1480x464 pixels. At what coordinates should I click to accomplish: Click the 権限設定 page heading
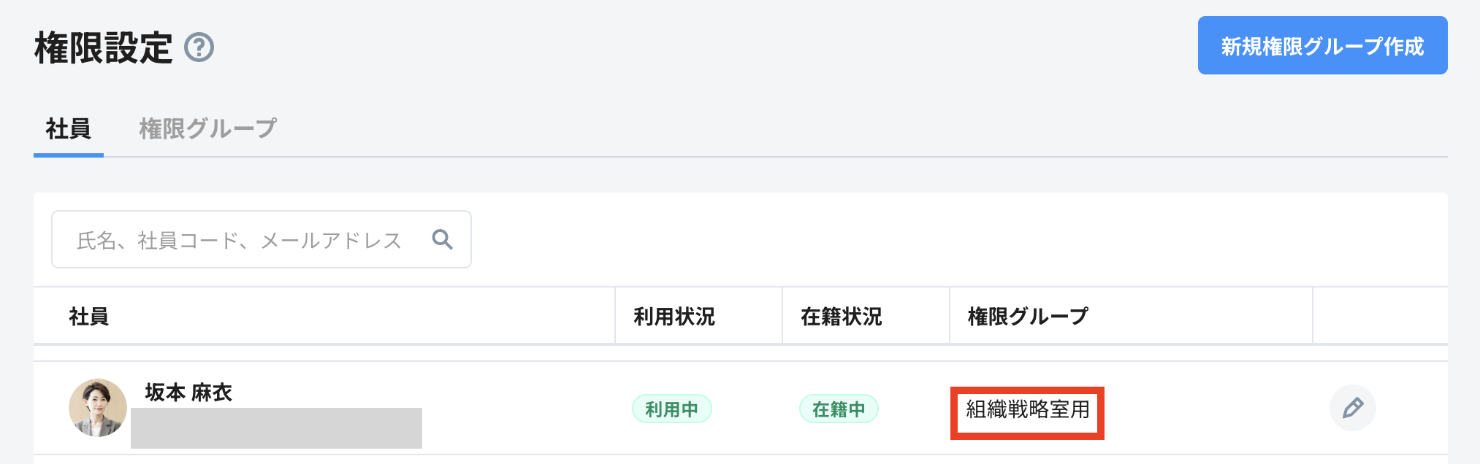point(104,48)
